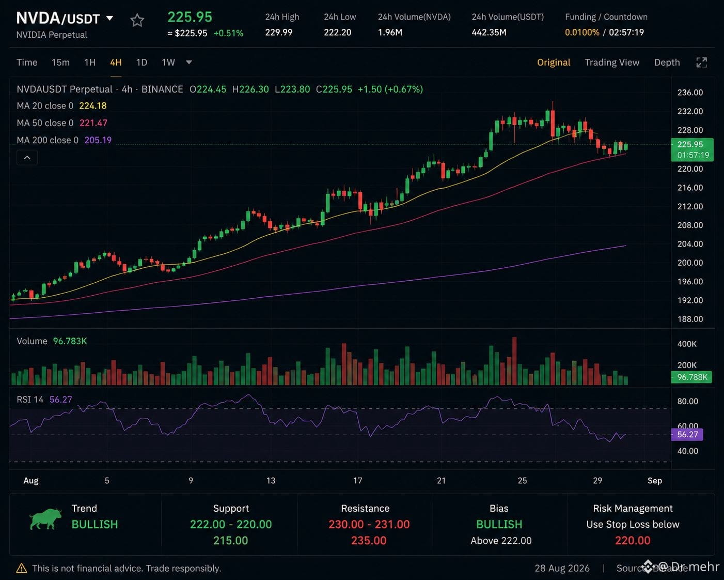Viewport: 724px width, 580px height.
Task: Click the MA 200 value 205.19
Action: click(x=98, y=140)
